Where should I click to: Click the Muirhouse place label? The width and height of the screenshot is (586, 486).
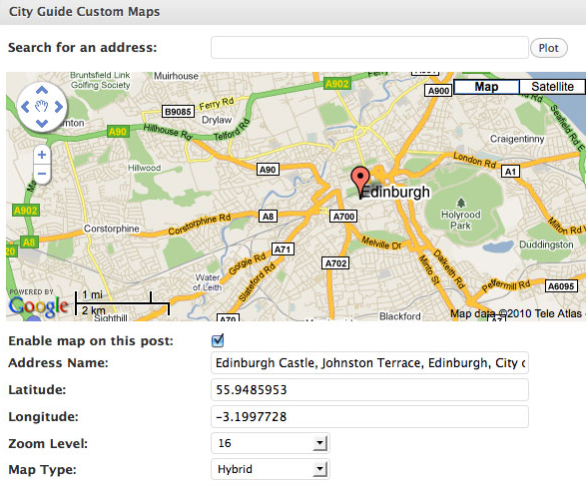pos(176,76)
